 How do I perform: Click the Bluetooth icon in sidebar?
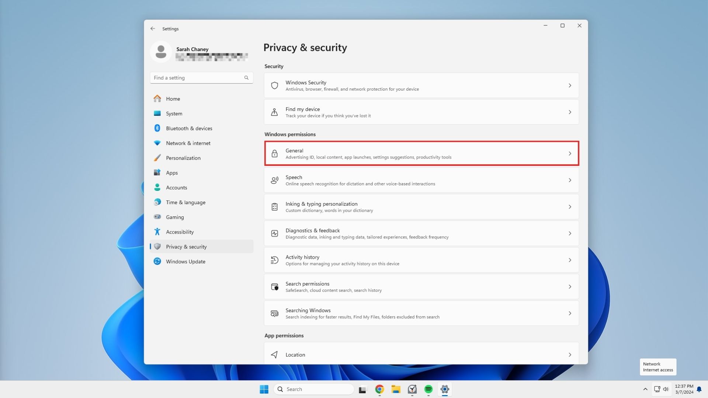tap(157, 128)
